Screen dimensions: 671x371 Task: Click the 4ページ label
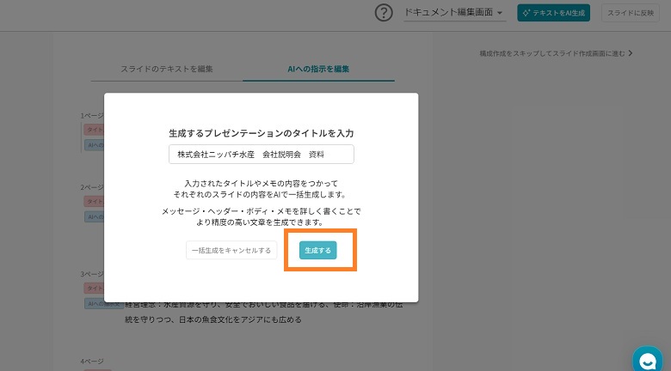click(x=92, y=362)
